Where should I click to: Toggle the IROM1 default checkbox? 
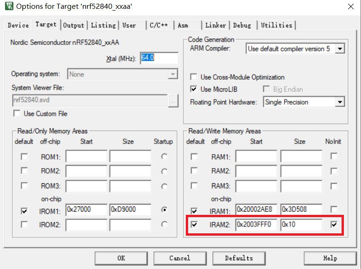click(x=24, y=211)
